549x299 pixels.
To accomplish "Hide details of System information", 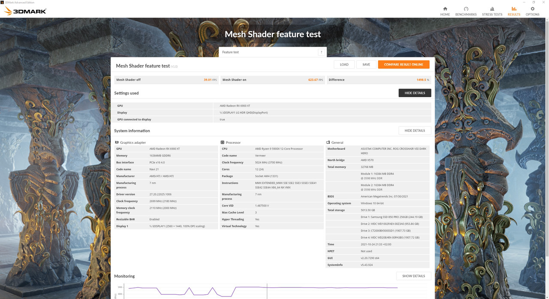I will coord(415,130).
